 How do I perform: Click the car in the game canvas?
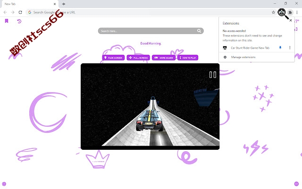(149, 120)
